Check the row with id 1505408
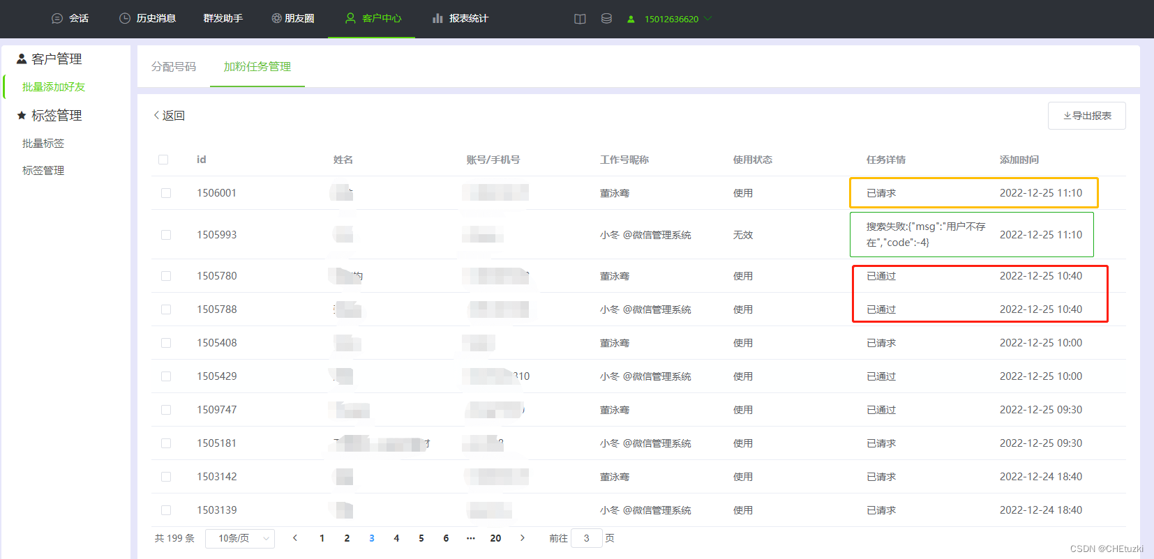Image resolution: width=1154 pixels, height=559 pixels. 166,343
